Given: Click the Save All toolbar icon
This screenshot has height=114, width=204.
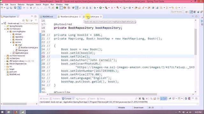Looking at the screenshot, I should coord(11,8).
